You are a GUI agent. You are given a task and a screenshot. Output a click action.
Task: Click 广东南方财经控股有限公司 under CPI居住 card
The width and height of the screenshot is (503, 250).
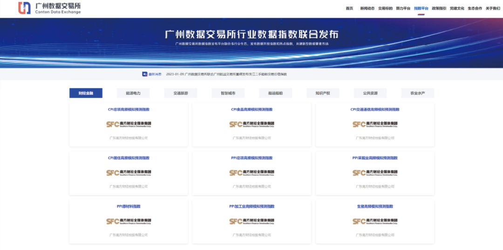[x=129, y=187]
